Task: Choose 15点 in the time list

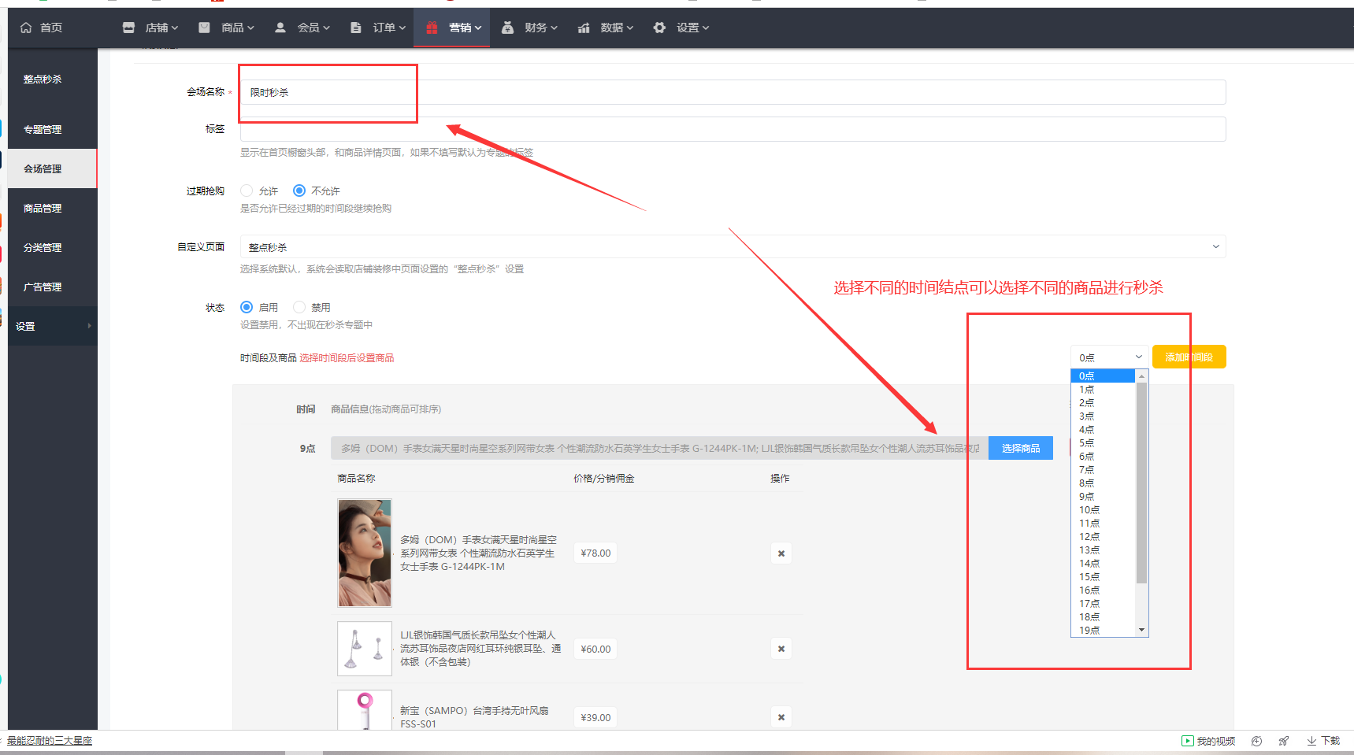Action: tap(1103, 577)
